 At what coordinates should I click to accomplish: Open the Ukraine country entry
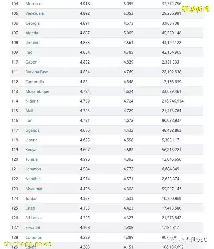32,43
